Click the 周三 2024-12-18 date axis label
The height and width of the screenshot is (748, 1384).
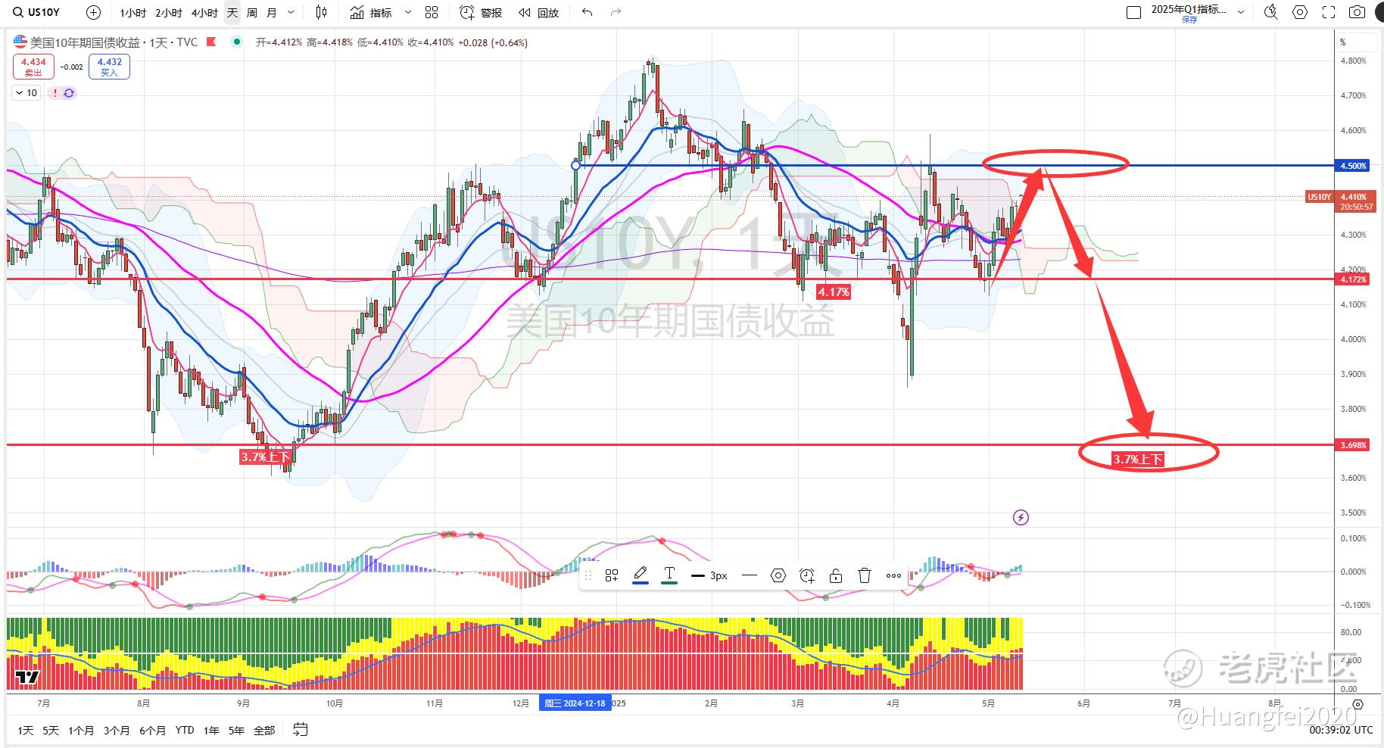tap(575, 703)
